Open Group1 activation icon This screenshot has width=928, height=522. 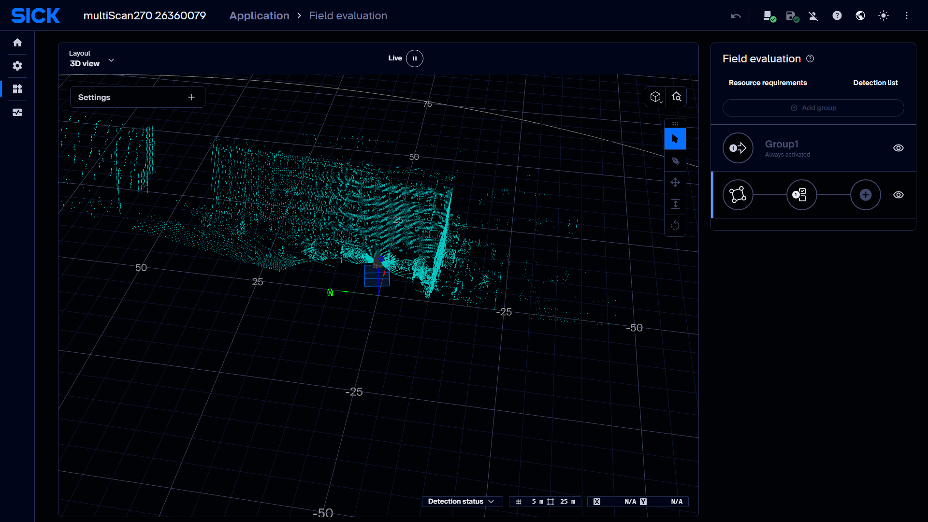coord(738,148)
